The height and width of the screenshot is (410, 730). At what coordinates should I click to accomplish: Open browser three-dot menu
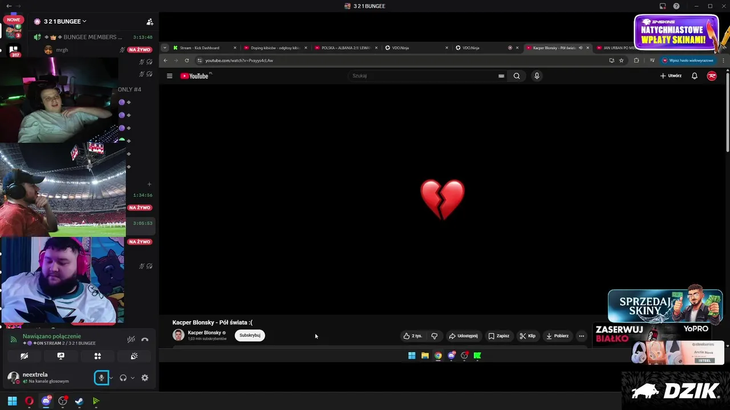[724, 60]
